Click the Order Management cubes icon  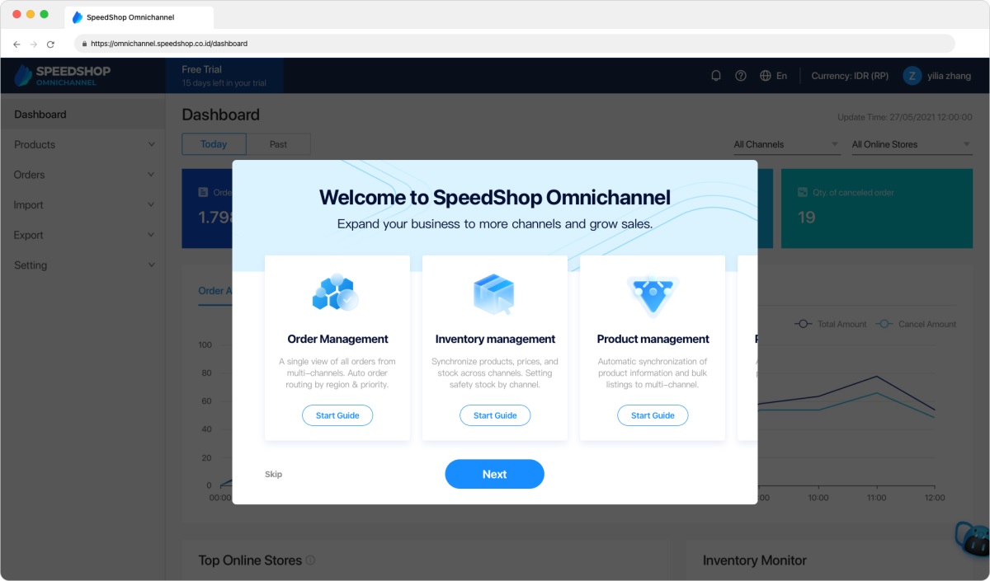(336, 292)
